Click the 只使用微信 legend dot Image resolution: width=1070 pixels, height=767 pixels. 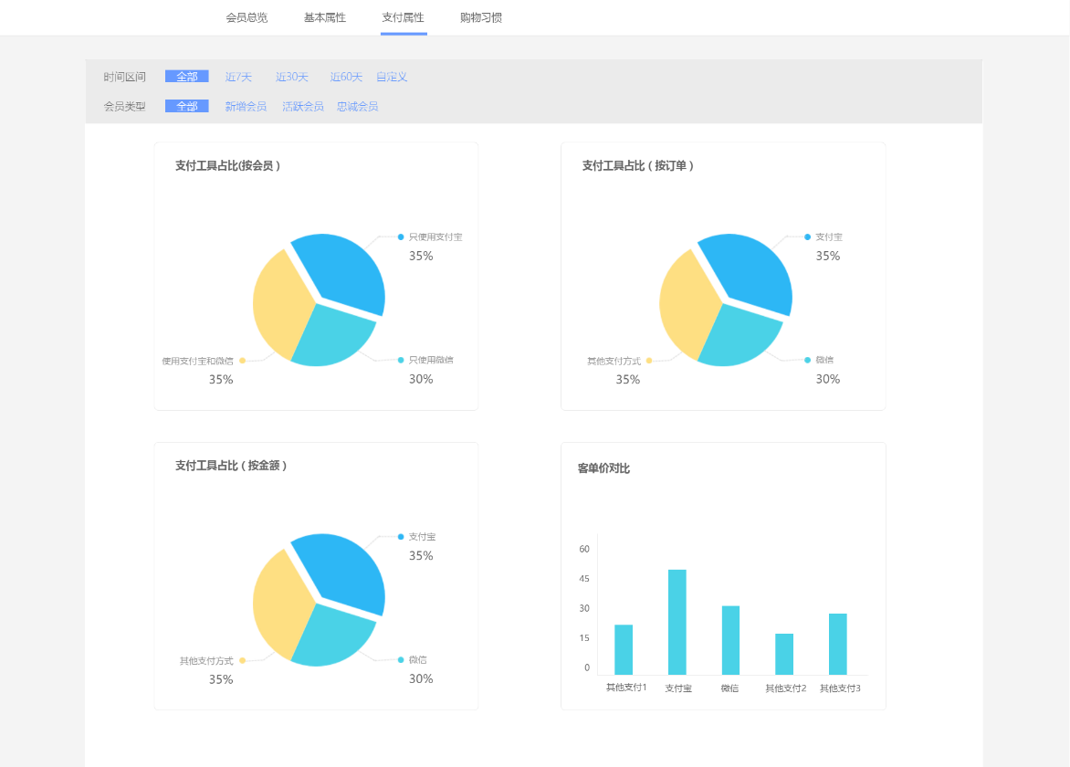(401, 360)
